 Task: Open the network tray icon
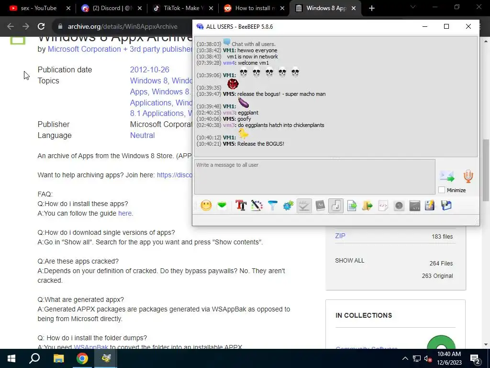pyautogui.click(x=417, y=358)
